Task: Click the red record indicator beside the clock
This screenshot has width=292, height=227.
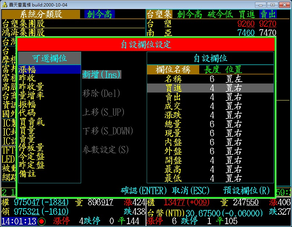Action: click(x=42, y=221)
